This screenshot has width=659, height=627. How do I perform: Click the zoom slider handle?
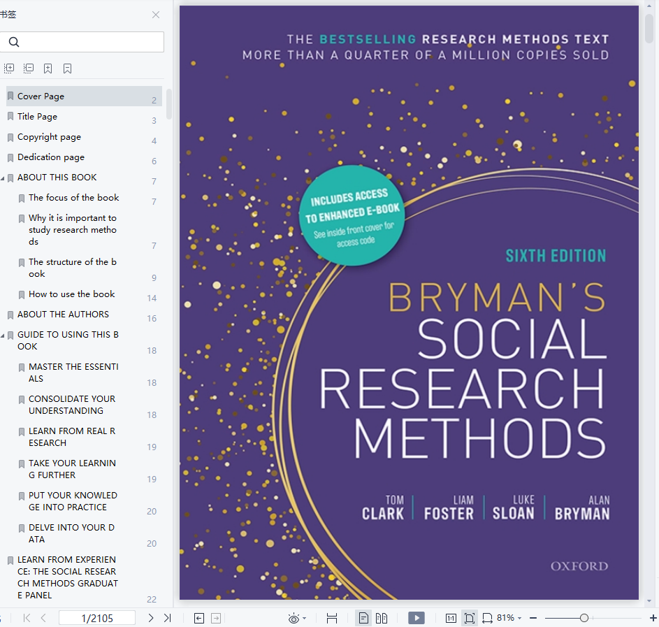[584, 618]
